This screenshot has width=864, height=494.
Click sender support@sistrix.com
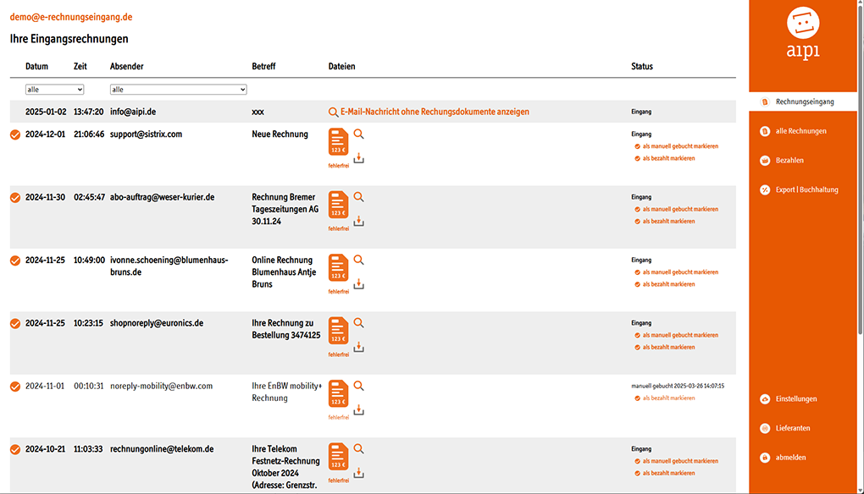point(146,134)
